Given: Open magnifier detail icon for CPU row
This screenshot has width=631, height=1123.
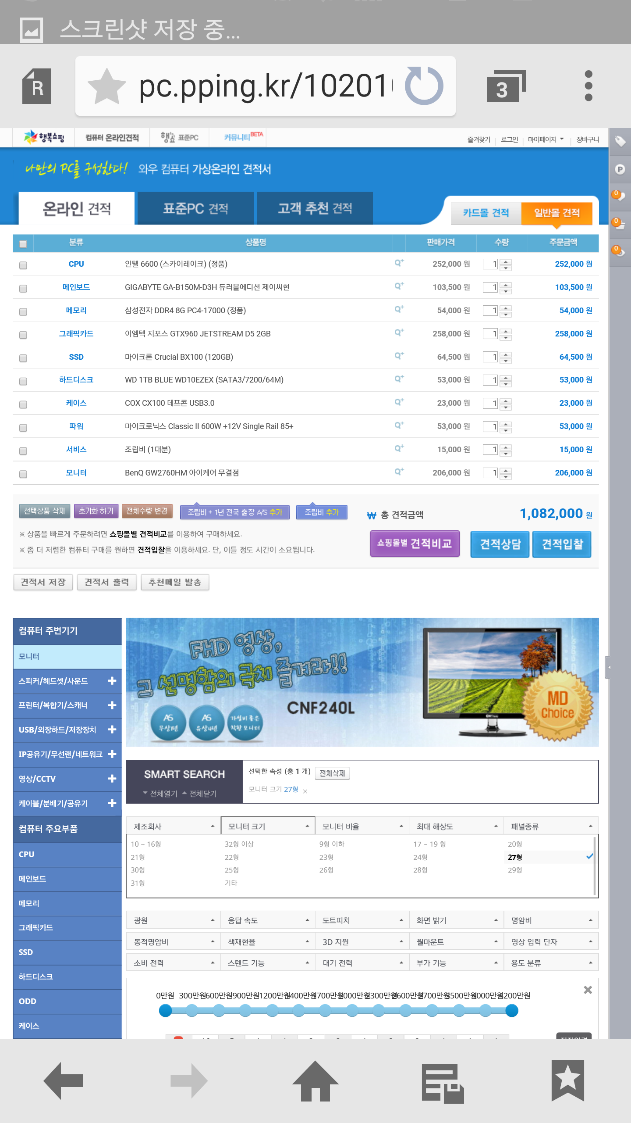Looking at the screenshot, I should [x=399, y=263].
